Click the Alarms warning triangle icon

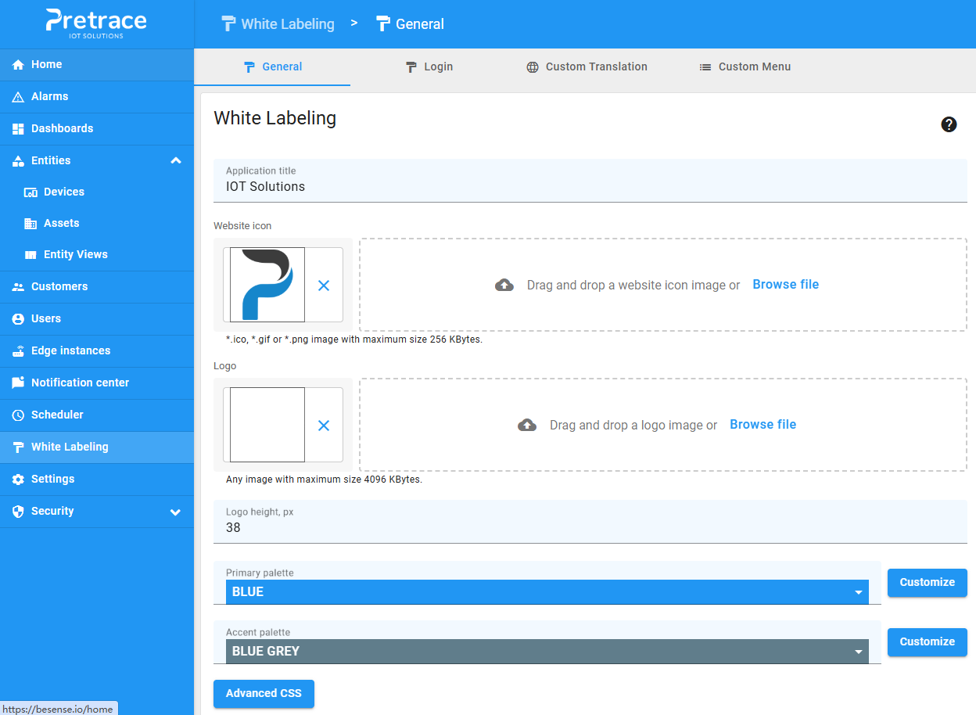point(18,97)
